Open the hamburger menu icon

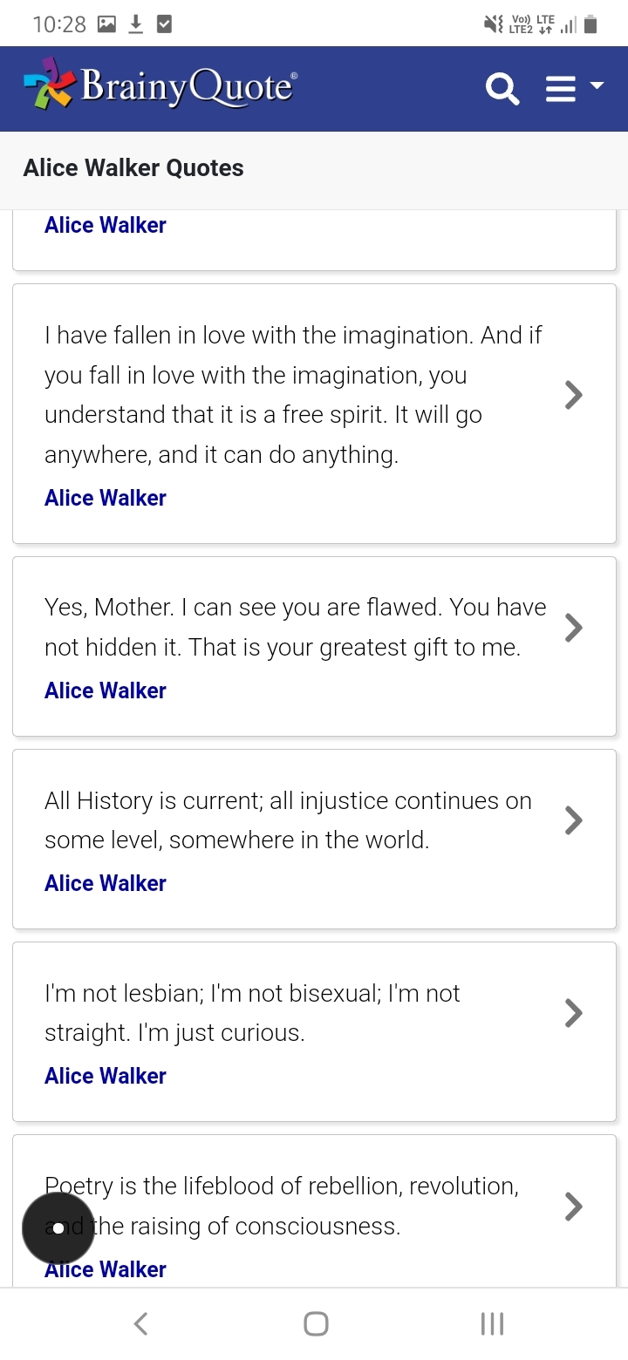[x=561, y=89]
